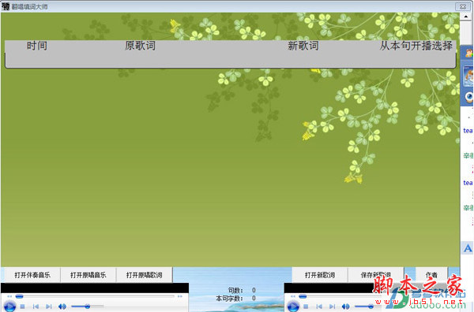
Task: Click the user avatar icon in background window
Action: click(469, 53)
